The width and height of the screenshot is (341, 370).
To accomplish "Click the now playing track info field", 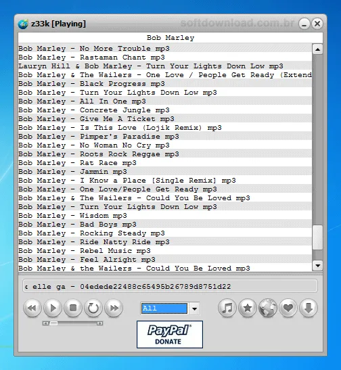I will 170,287.
